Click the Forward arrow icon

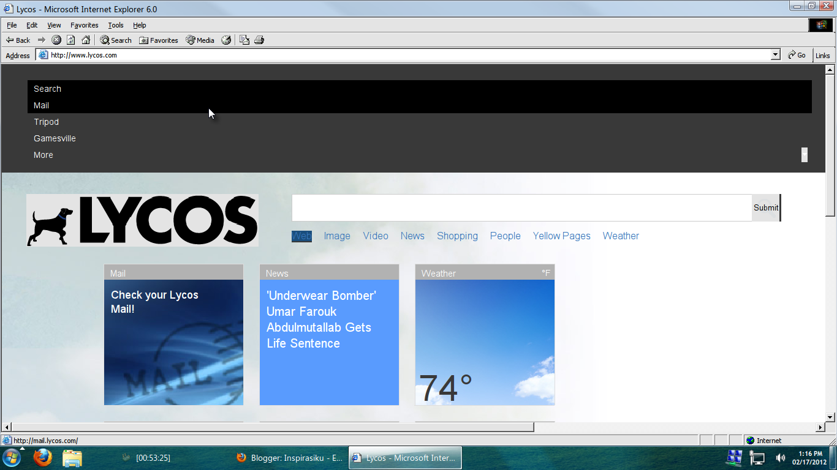pos(42,40)
